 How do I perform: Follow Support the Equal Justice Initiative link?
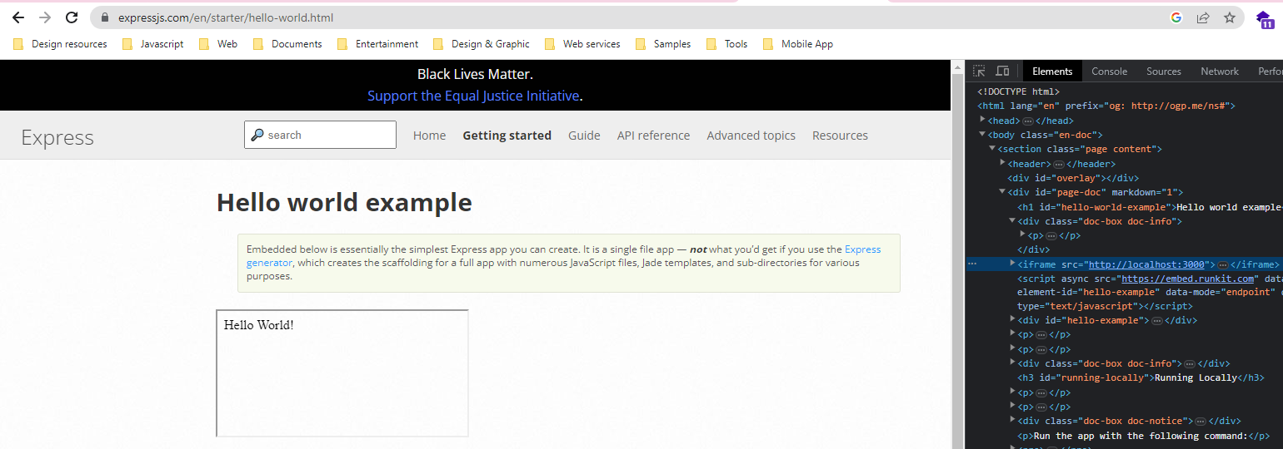473,96
